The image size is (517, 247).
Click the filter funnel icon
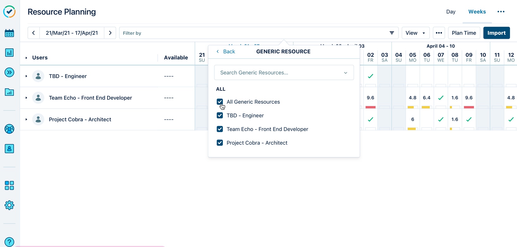392,33
